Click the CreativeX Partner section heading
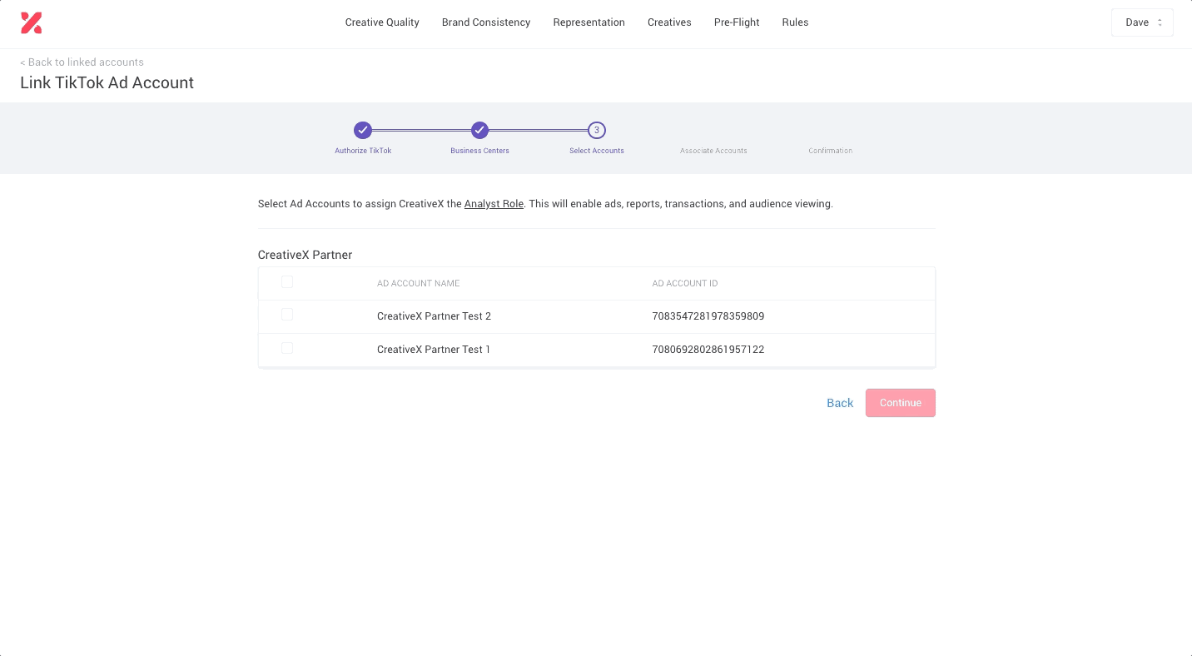This screenshot has width=1192, height=656. tap(305, 255)
